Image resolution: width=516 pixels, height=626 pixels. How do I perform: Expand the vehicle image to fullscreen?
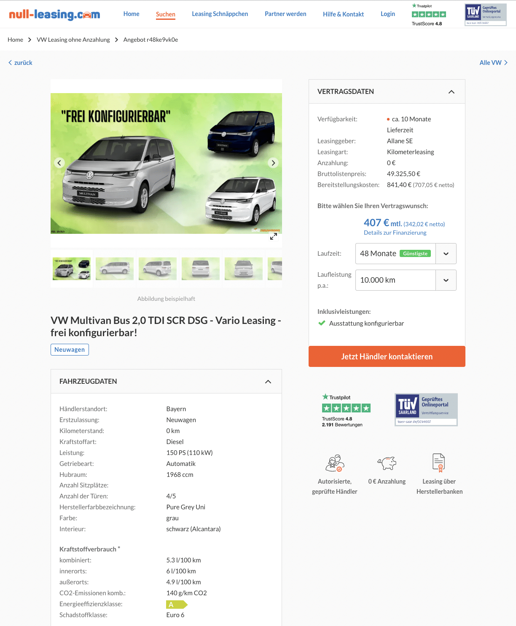coord(274,237)
